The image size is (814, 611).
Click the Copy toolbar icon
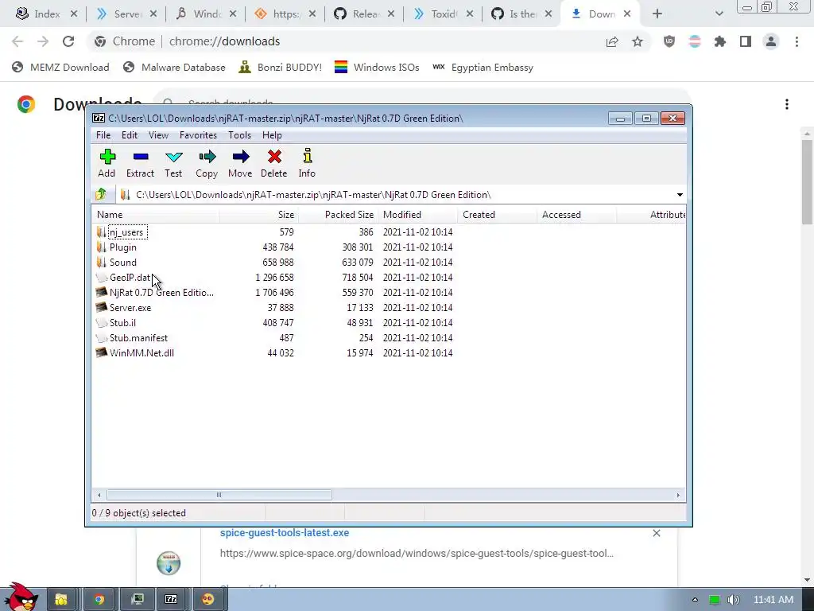[207, 157]
